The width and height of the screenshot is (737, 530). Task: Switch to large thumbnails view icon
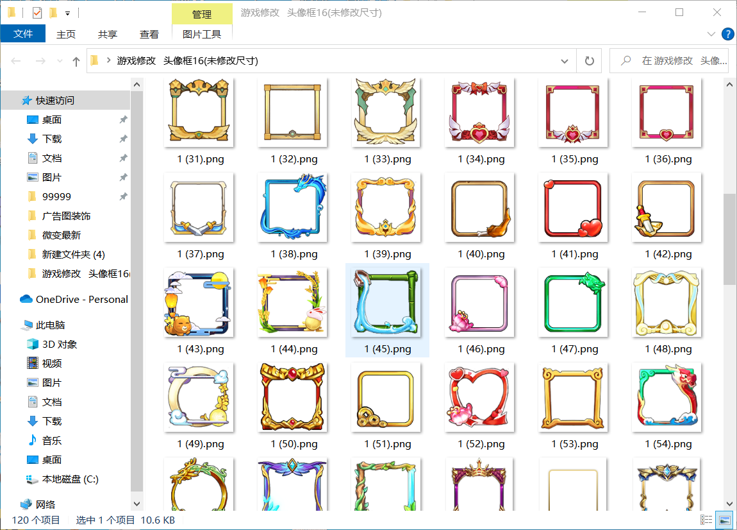pyautogui.click(x=724, y=520)
